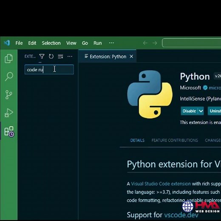Select the Extension: Python tab
Screen dimensions: 221x221
[x=108, y=57]
